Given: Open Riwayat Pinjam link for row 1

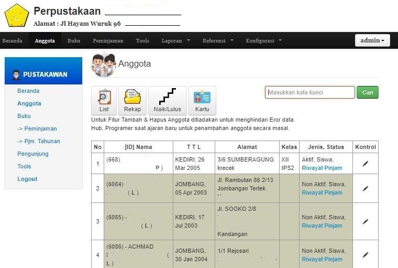Looking at the screenshot, I should 322,168.
